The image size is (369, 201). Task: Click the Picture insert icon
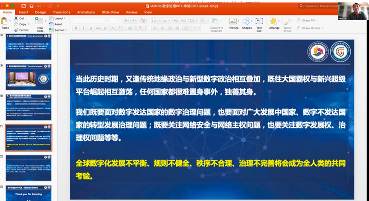tap(233, 21)
